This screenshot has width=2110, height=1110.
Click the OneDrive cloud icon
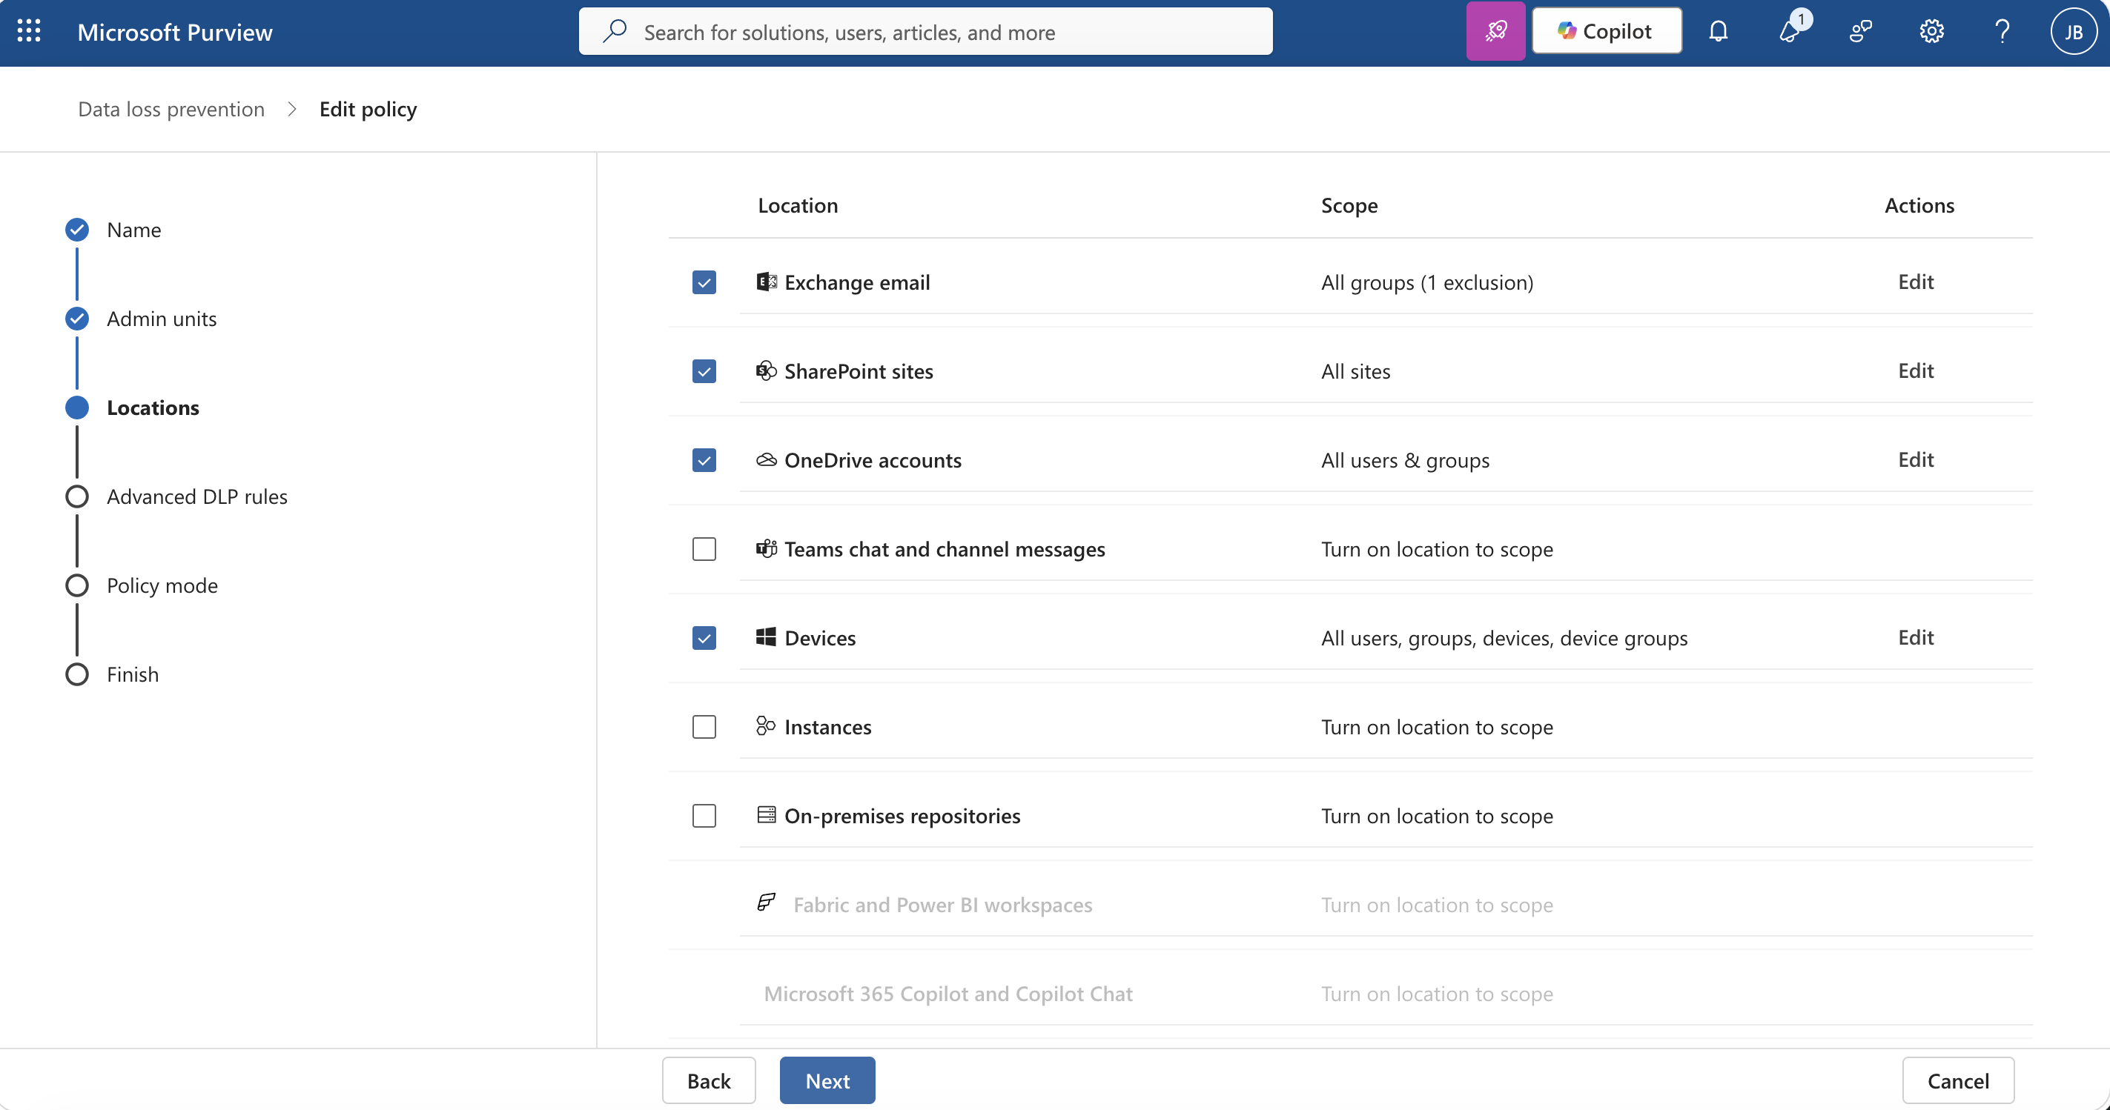point(766,460)
